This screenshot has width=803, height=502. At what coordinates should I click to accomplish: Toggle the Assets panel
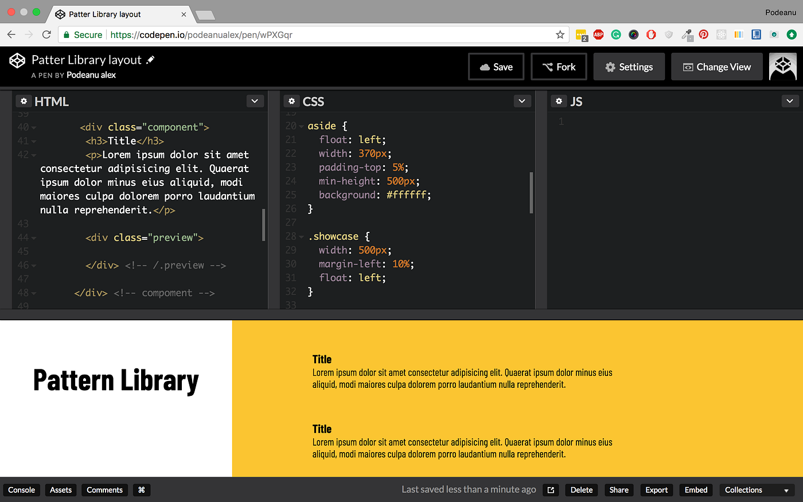tap(60, 490)
